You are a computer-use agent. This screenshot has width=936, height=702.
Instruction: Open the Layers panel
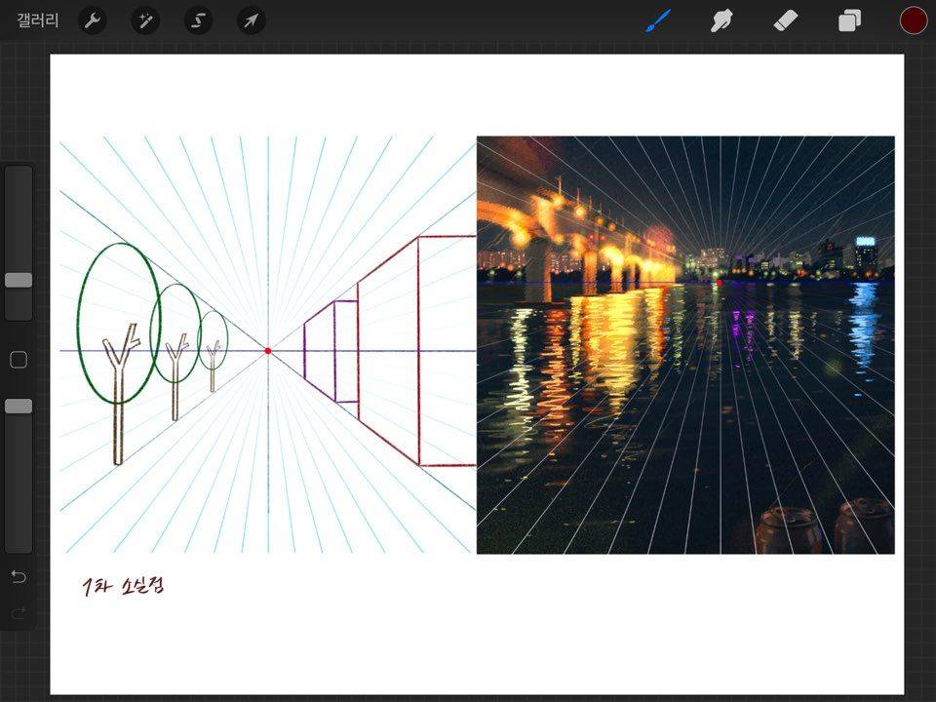pyautogui.click(x=849, y=20)
